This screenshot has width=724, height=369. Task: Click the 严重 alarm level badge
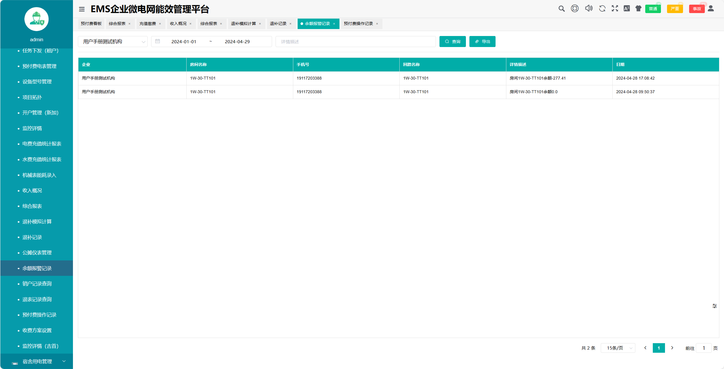675,9
